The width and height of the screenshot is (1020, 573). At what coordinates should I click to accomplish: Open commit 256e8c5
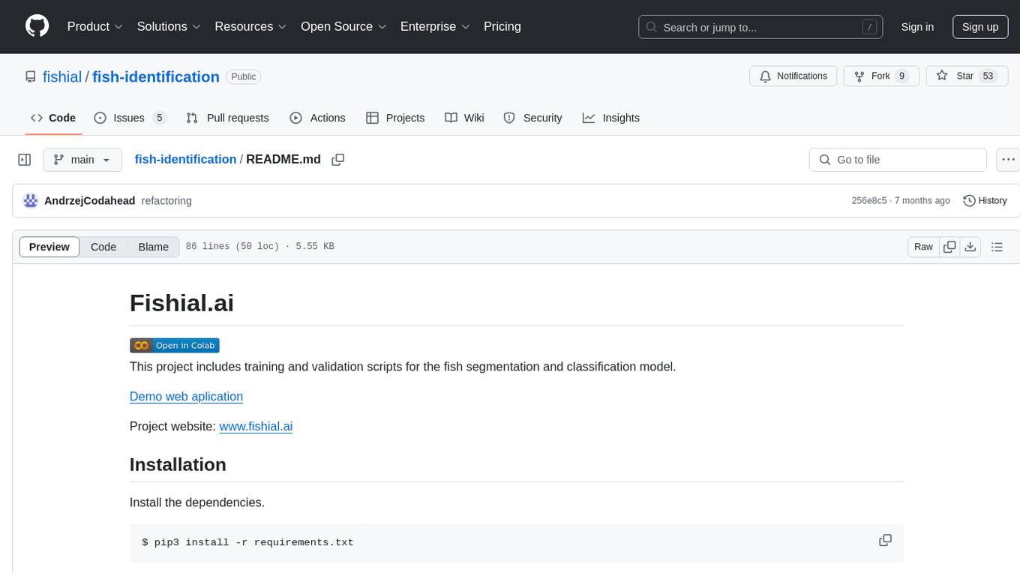[868, 201]
